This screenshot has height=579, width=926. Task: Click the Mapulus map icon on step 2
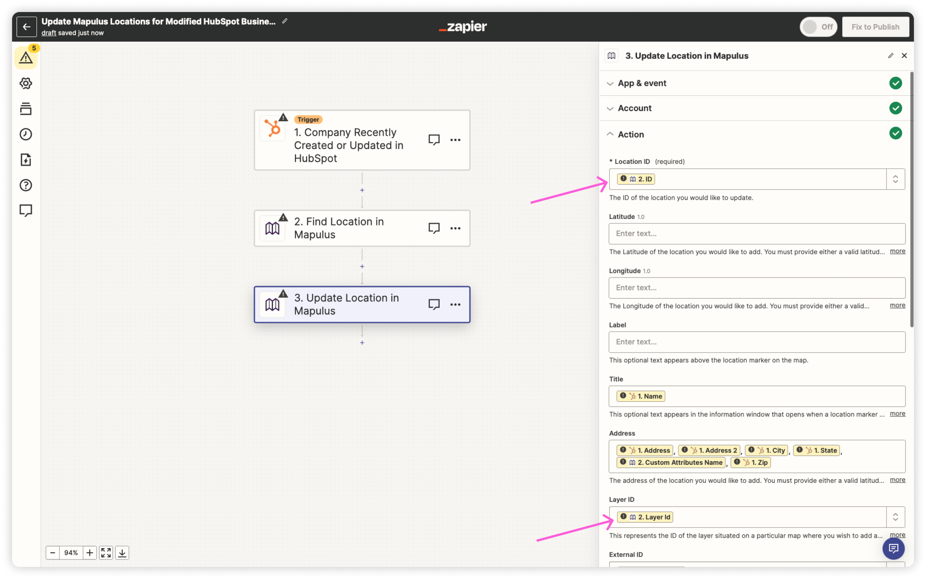pyautogui.click(x=272, y=229)
